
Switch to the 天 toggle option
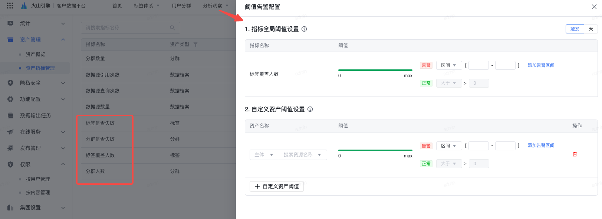[591, 29]
